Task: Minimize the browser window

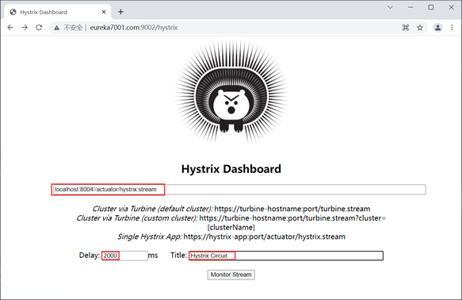Action: [x=410, y=7]
